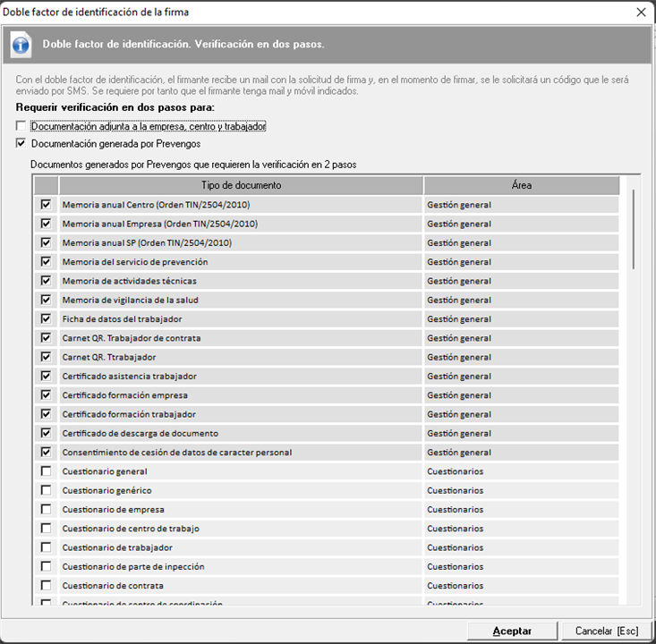Click the Cancelar [Esc] button
The width and height of the screenshot is (656, 644).
(x=607, y=631)
